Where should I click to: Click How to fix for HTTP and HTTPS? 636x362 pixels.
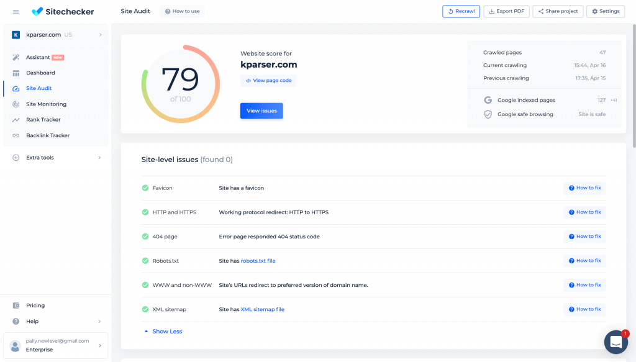point(584,212)
